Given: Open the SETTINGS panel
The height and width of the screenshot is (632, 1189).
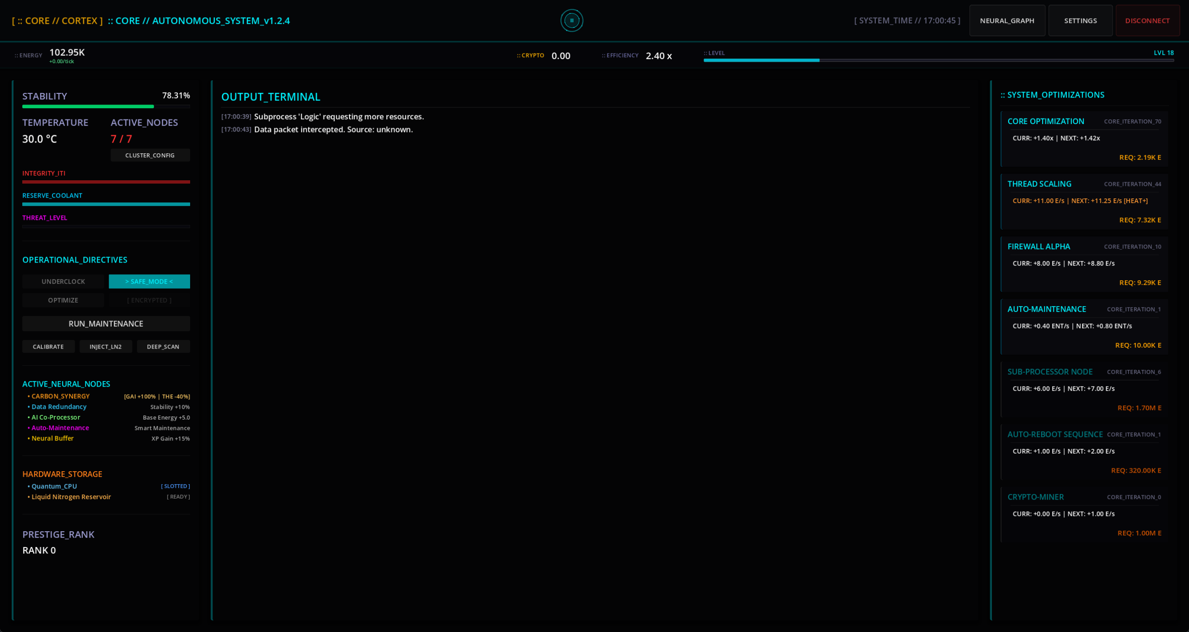Looking at the screenshot, I should (x=1080, y=20).
